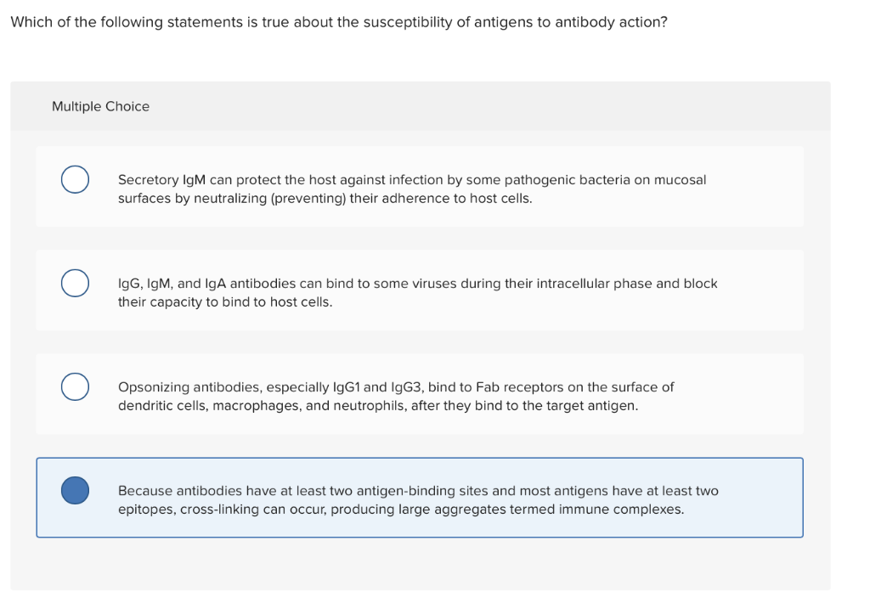
Task: Click the text 'Multiple Choice'
Action: point(100,106)
